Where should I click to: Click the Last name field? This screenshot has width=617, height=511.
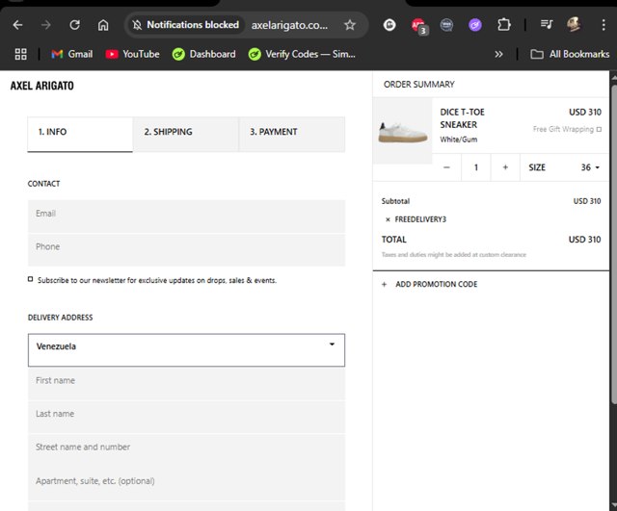pyautogui.click(x=186, y=417)
